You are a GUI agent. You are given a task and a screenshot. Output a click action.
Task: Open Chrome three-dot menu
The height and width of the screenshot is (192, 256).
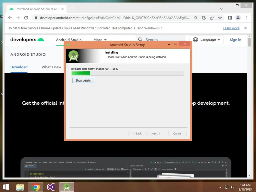tap(246, 18)
